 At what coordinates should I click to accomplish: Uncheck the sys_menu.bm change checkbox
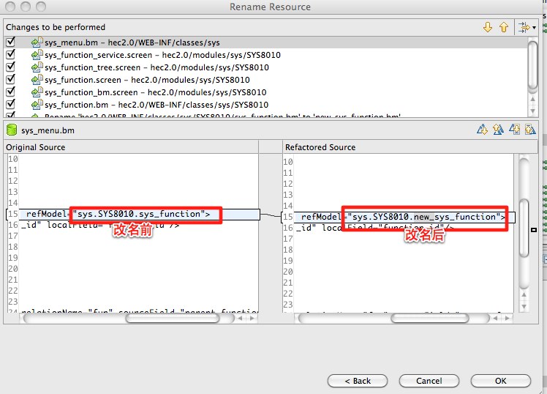[10, 42]
